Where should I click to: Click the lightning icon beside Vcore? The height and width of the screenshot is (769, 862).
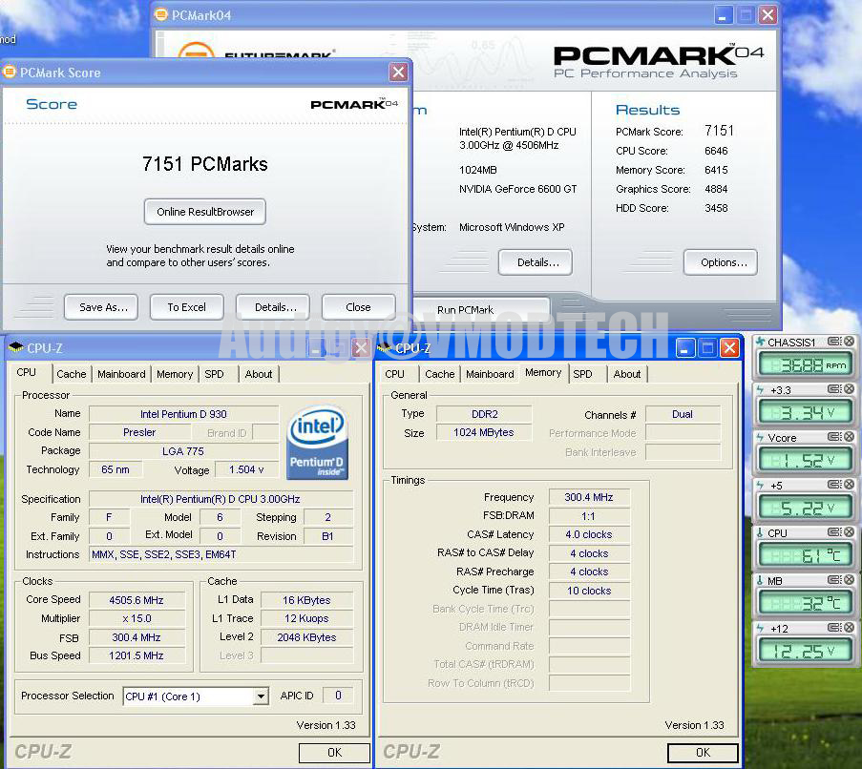pos(760,438)
